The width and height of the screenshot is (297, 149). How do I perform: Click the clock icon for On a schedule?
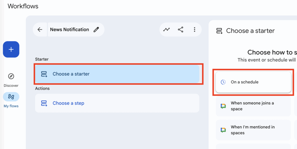[x=223, y=82]
